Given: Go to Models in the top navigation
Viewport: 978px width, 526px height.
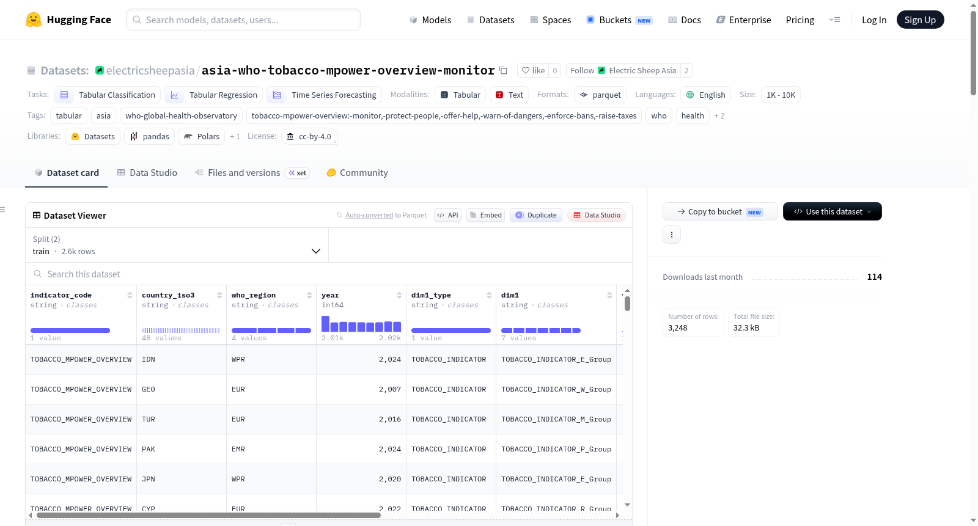Looking at the screenshot, I should coord(430,20).
